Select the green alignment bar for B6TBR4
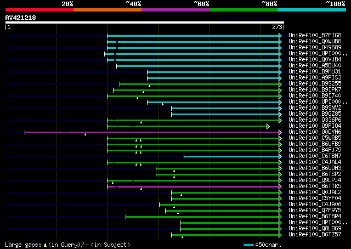 202,217
